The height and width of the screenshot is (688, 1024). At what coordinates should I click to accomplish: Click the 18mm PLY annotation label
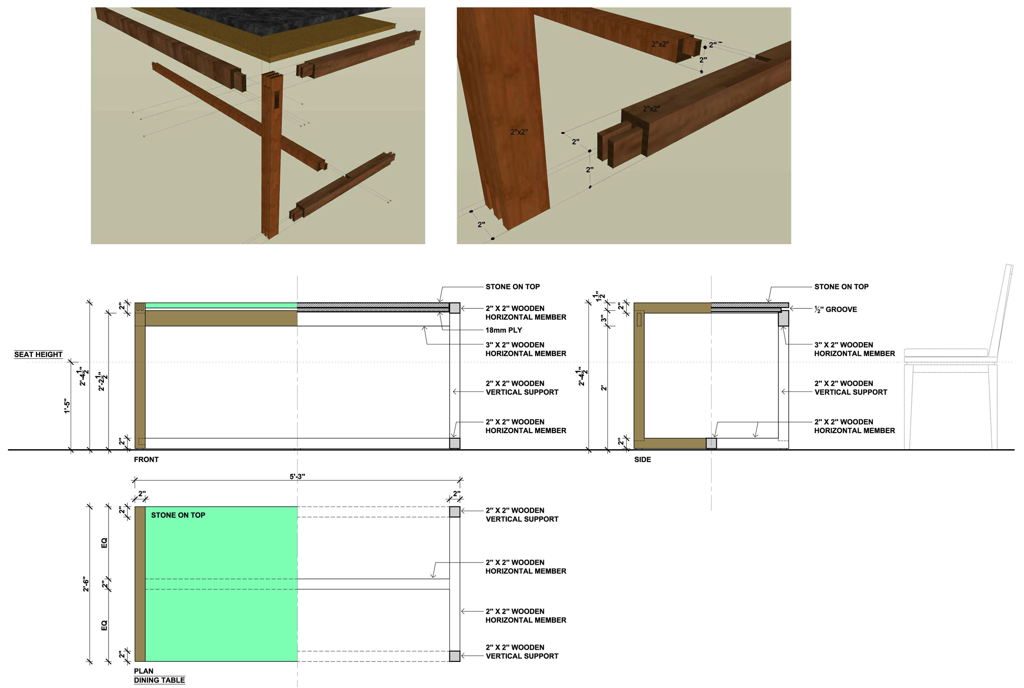(503, 330)
